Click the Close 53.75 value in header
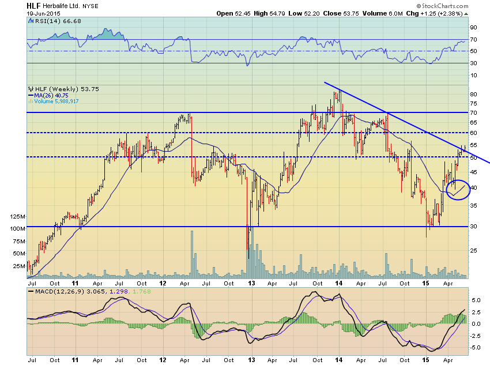 341,13
